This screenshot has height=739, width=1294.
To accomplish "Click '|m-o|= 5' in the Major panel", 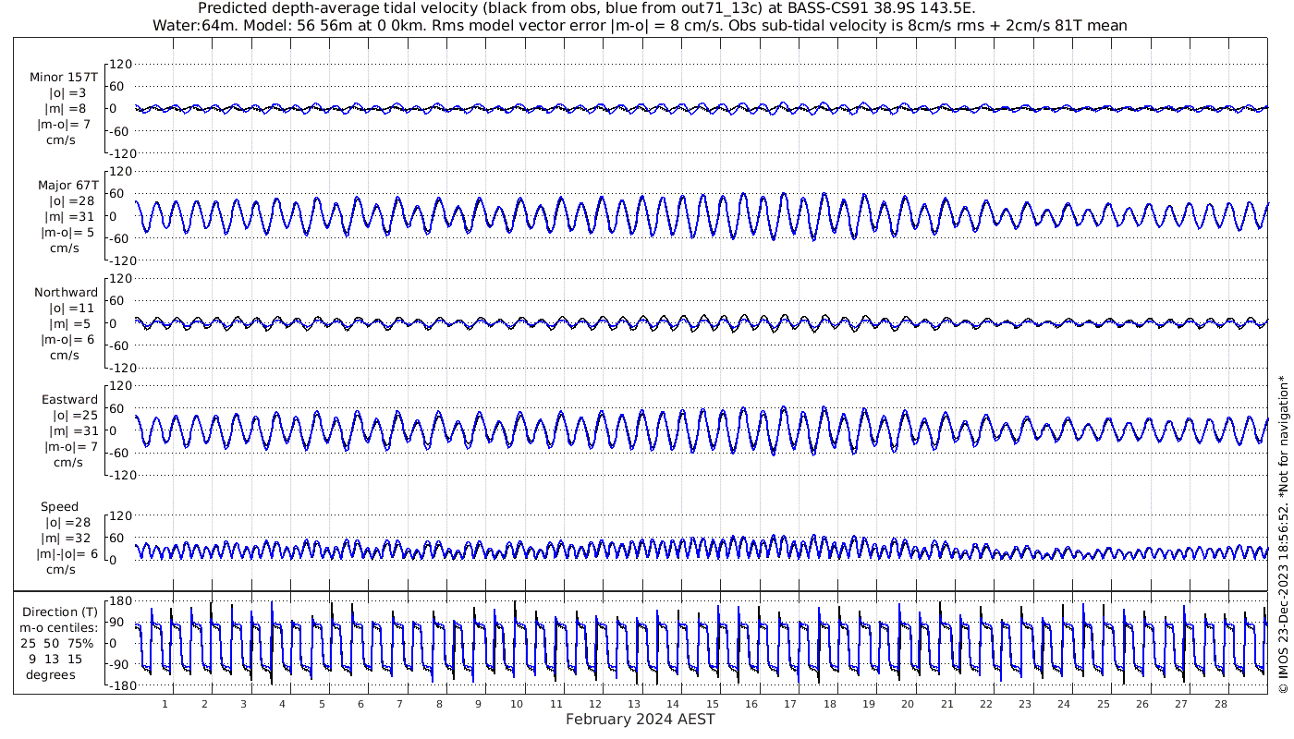I will click(67, 232).
